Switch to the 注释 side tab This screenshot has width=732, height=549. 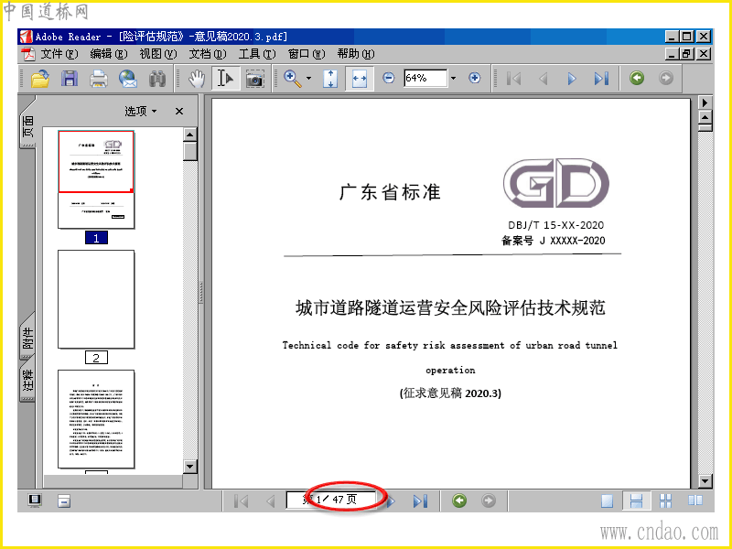click(x=28, y=381)
